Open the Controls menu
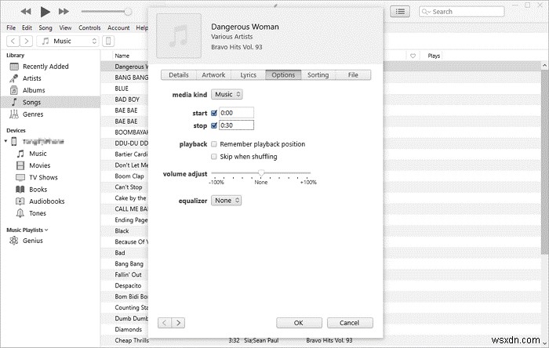Screen dimensions: 549x348 click(x=89, y=27)
